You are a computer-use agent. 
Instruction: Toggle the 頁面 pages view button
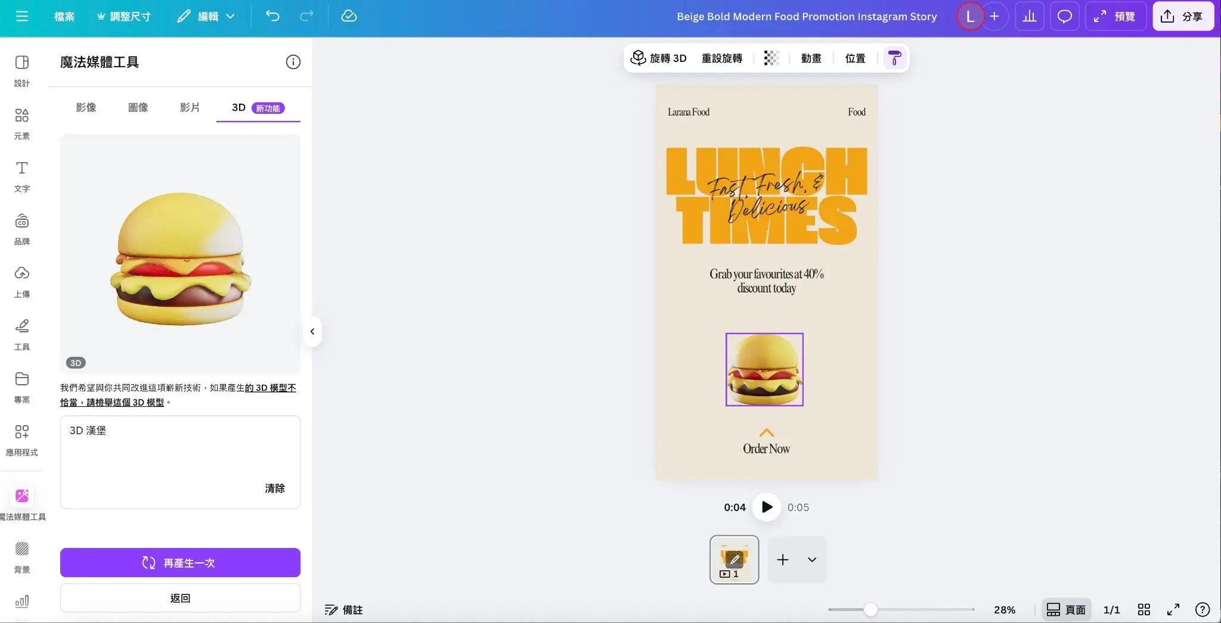[x=1066, y=609]
